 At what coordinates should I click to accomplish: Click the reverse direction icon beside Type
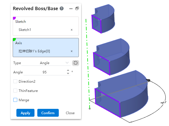click(75, 63)
